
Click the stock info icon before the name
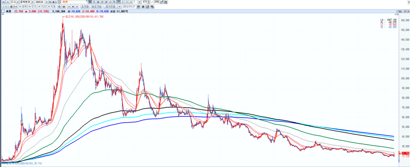click(x=60, y=2)
